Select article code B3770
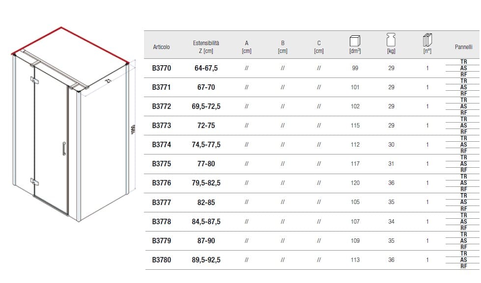The image size is (481, 283). 162,68
